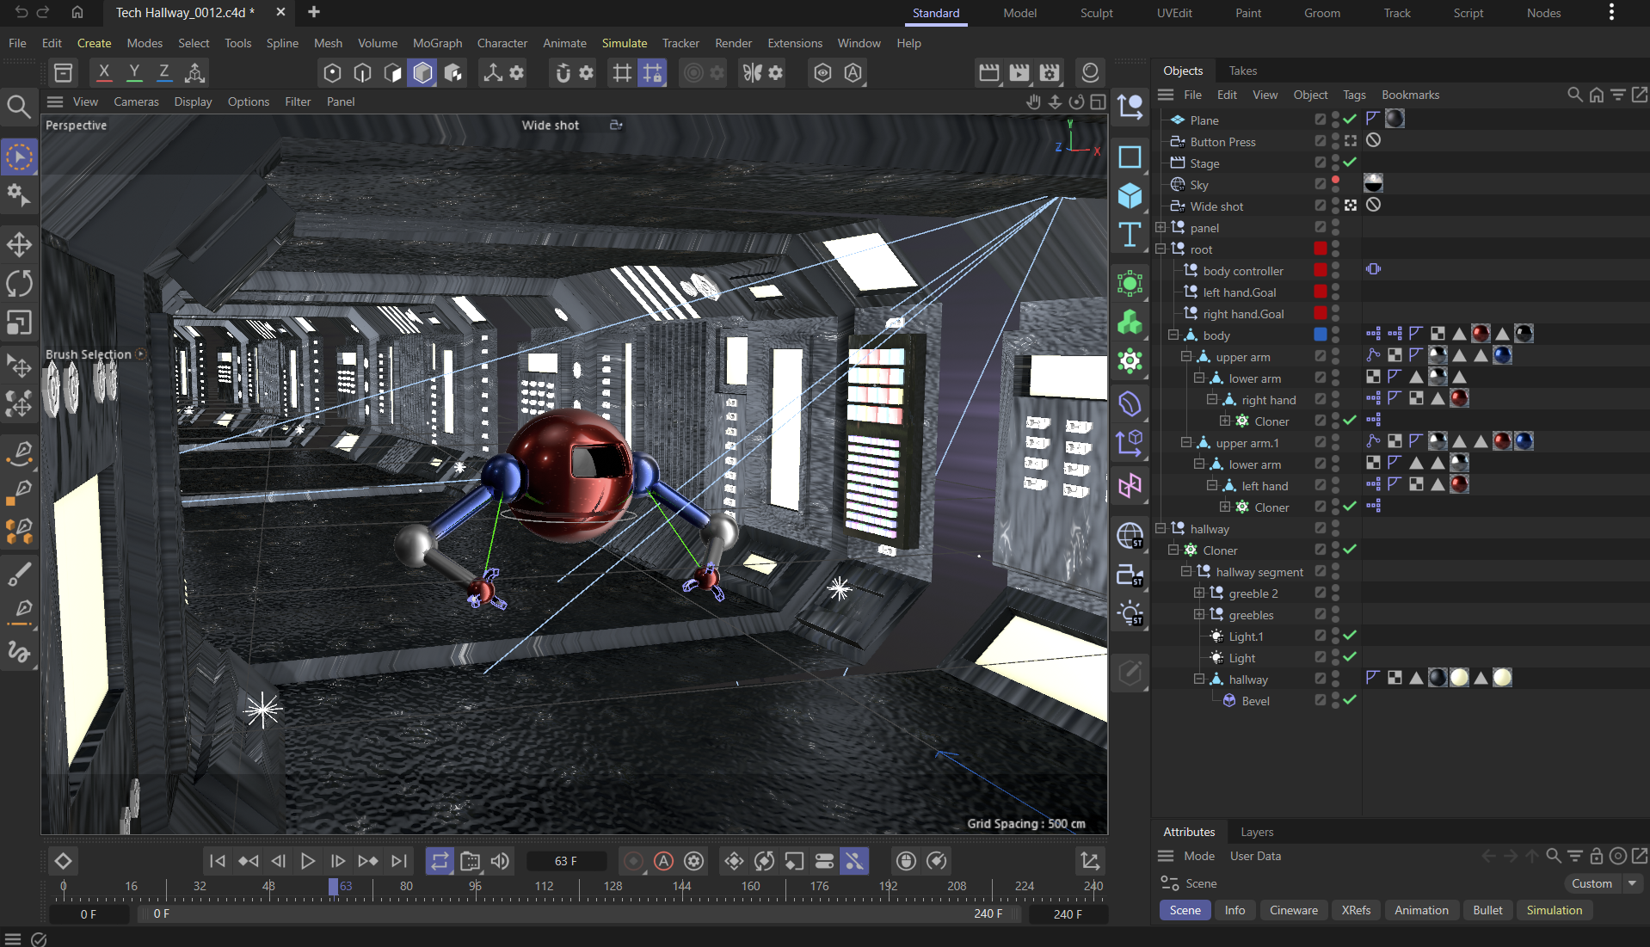
Task: Expand the greeble 2 object
Action: coord(1199,593)
